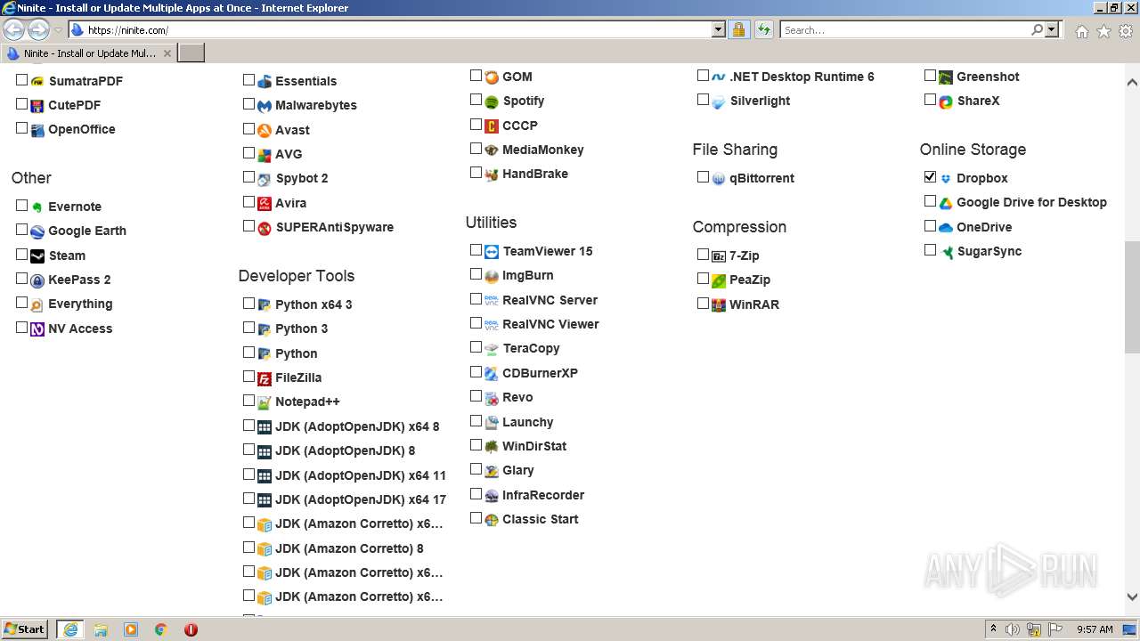1140x641 pixels.
Task: Open a new blank tab
Action: click(x=191, y=53)
